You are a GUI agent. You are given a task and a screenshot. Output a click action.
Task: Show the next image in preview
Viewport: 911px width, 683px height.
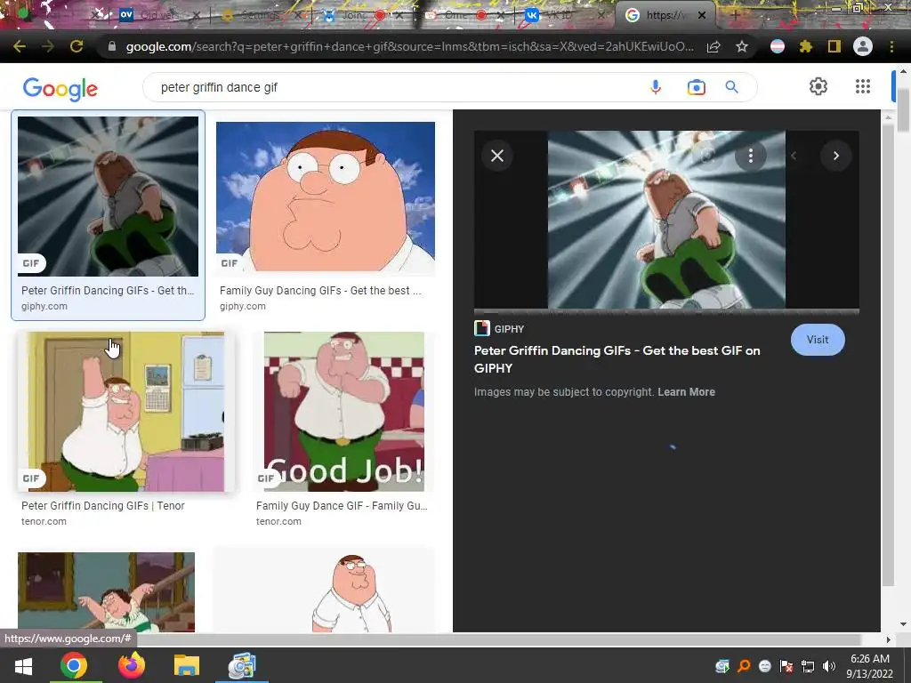[836, 156]
